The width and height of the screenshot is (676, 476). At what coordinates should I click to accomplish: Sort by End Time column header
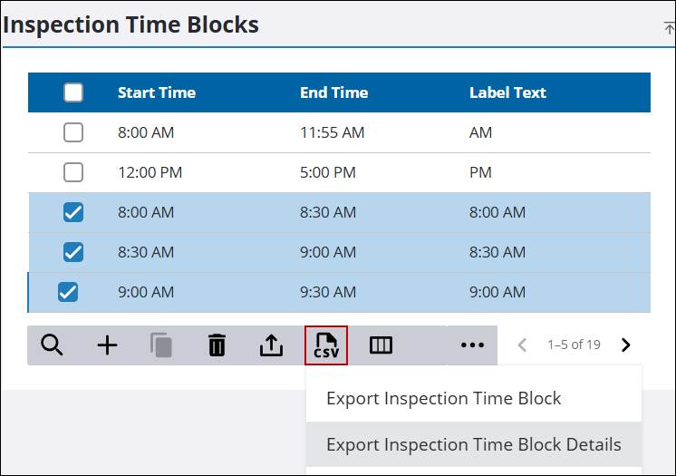(x=334, y=92)
